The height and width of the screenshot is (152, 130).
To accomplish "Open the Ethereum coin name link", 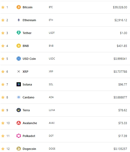I will [x=29, y=20].
